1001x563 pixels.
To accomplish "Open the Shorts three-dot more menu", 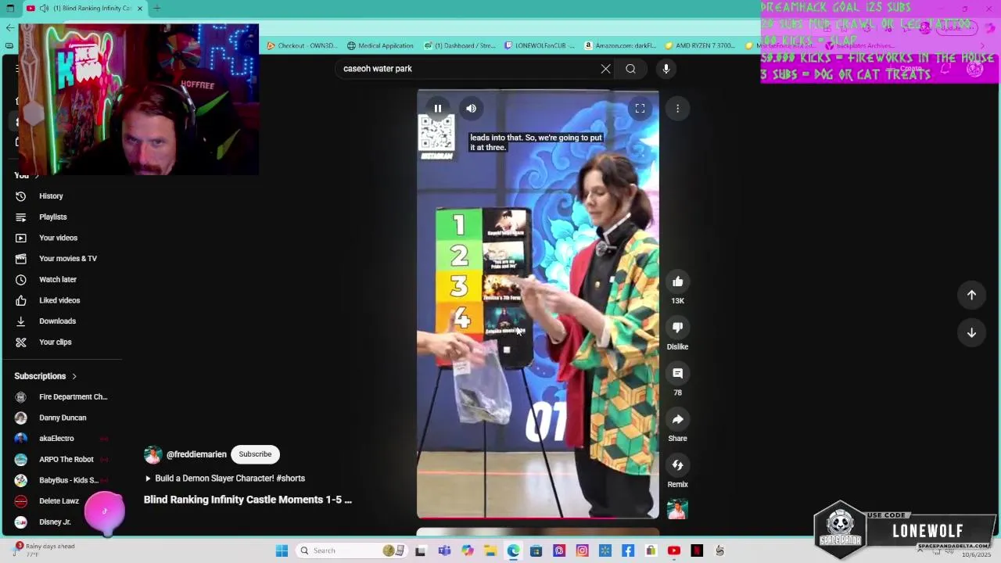I will pyautogui.click(x=677, y=109).
